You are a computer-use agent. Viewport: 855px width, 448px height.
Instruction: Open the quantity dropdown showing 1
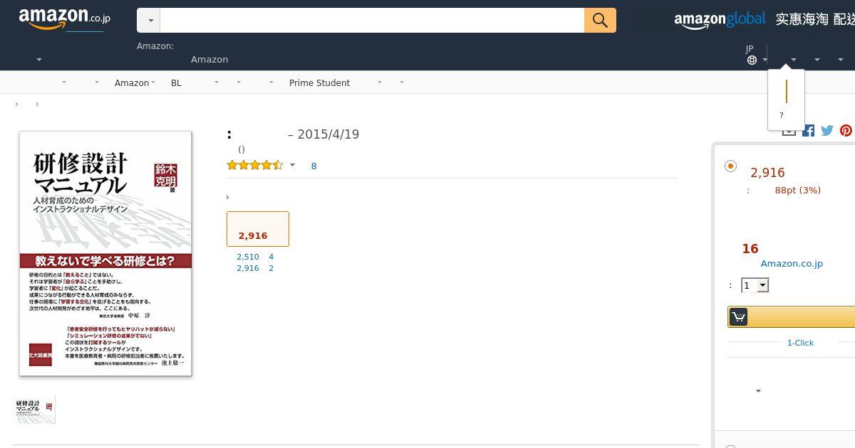(x=755, y=285)
